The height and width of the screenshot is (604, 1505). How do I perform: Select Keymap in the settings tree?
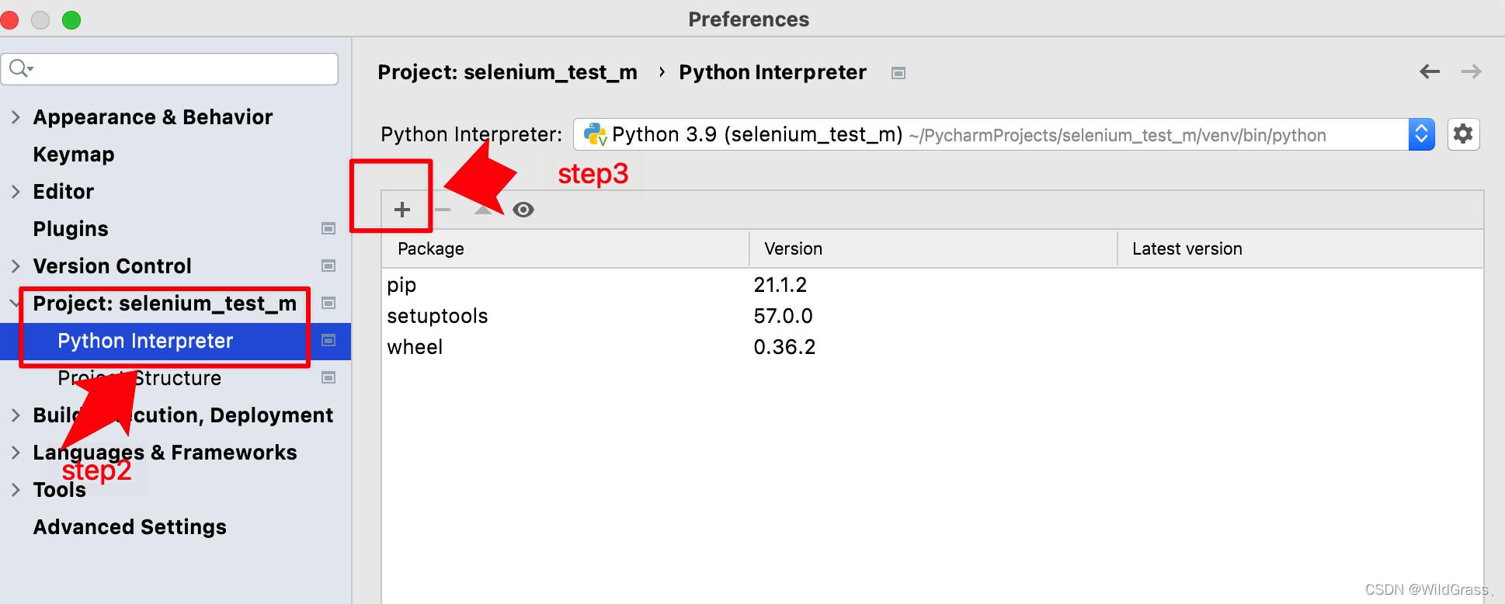[74, 154]
